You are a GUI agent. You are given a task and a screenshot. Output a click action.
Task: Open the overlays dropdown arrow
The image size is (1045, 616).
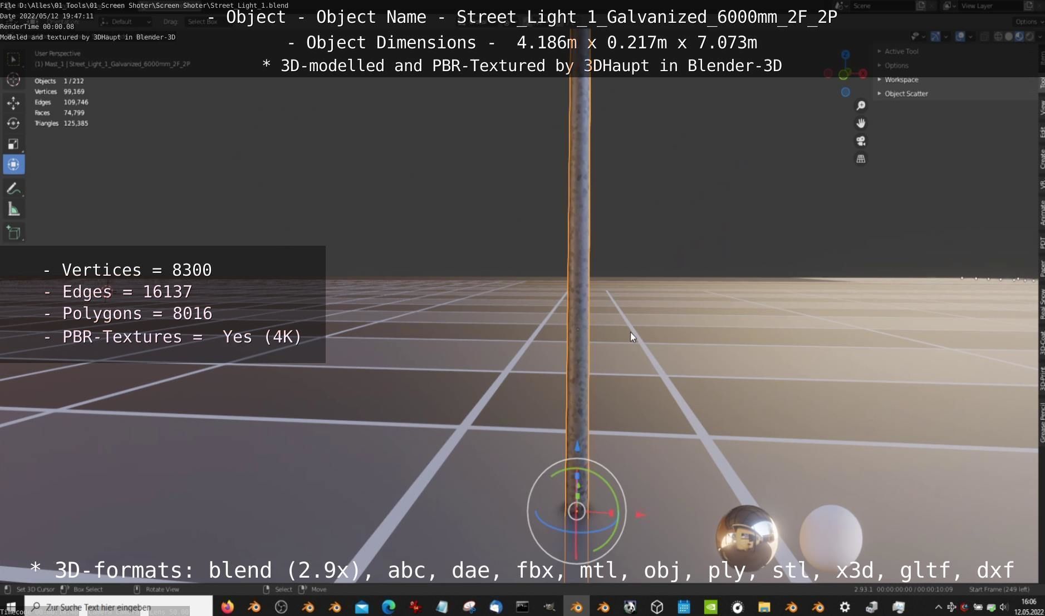pos(969,37)
